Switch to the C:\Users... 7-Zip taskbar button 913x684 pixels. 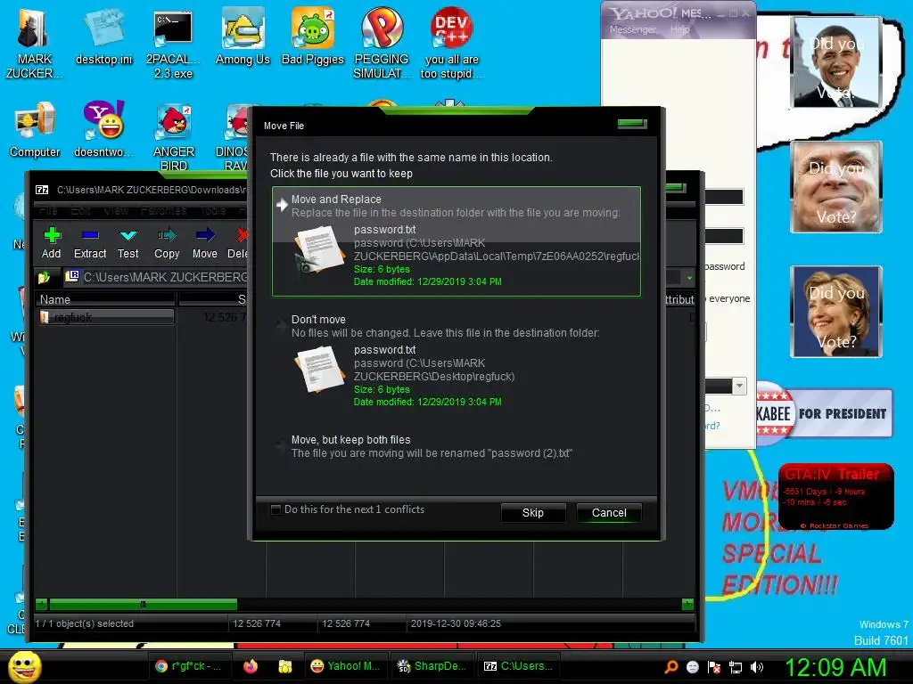point(518,666)
